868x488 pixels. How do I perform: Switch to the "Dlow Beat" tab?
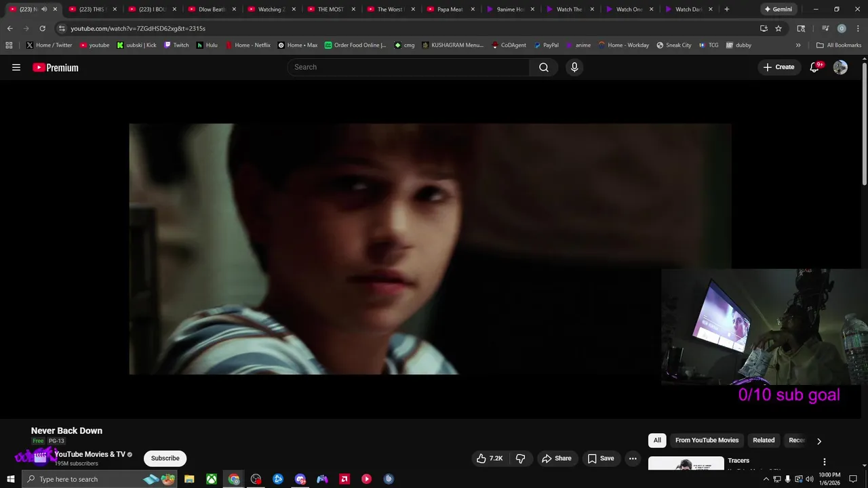point(212,9)
